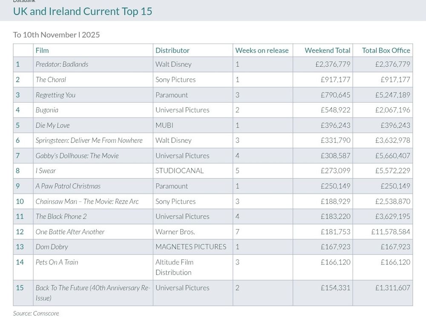
Task: Click Sony Pictures in The Choral row
Action: pyautogui.click(x=176, y=80)
